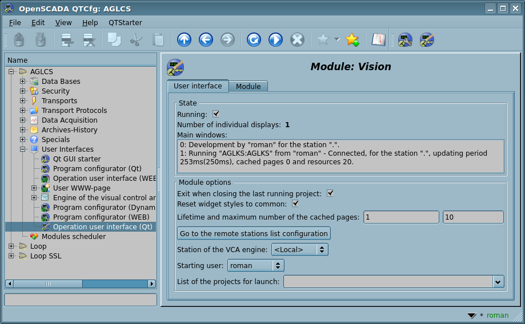Screen dimensions: 525x324
Task: Open the favorites dropdown arrow beside the grey star
Action: pyautogui.click(x=337, y=39)
